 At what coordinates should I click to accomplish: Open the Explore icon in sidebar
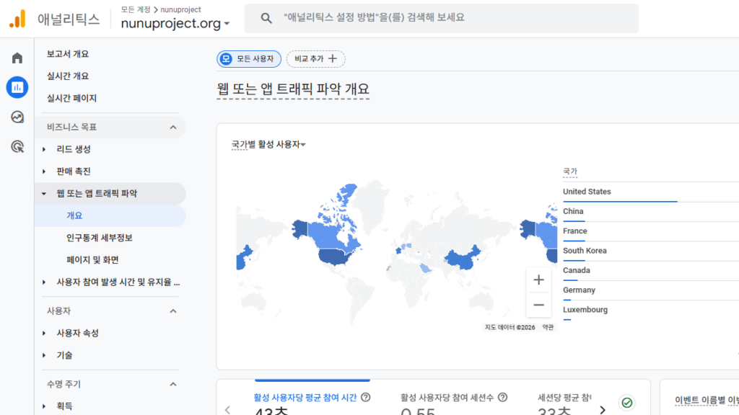(17, 117)
